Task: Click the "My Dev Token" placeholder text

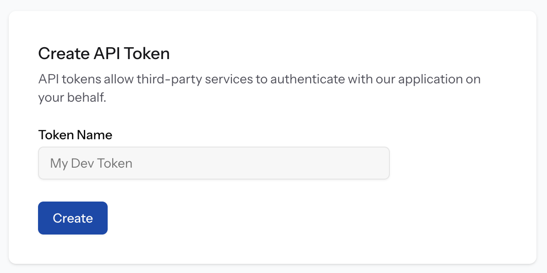Action: 91,163
